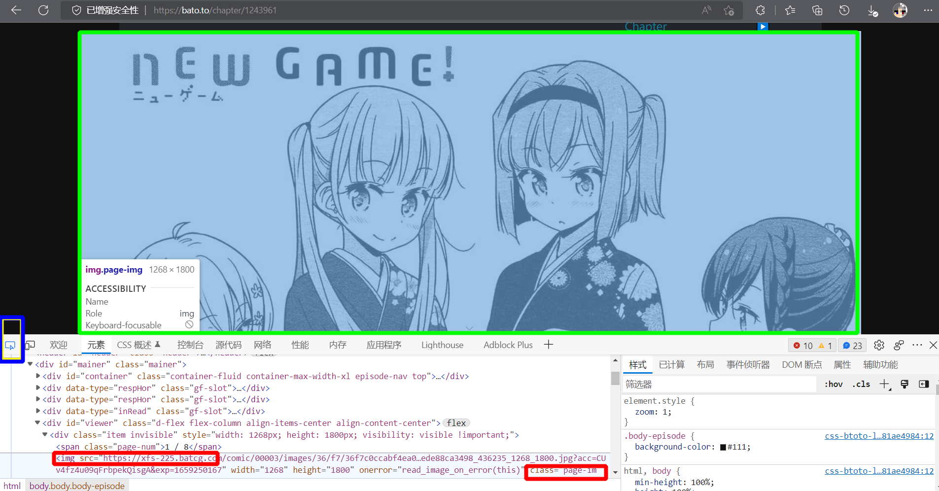Activate the inspect element picker
Screen dimensions: 939x491
point(10,346)
